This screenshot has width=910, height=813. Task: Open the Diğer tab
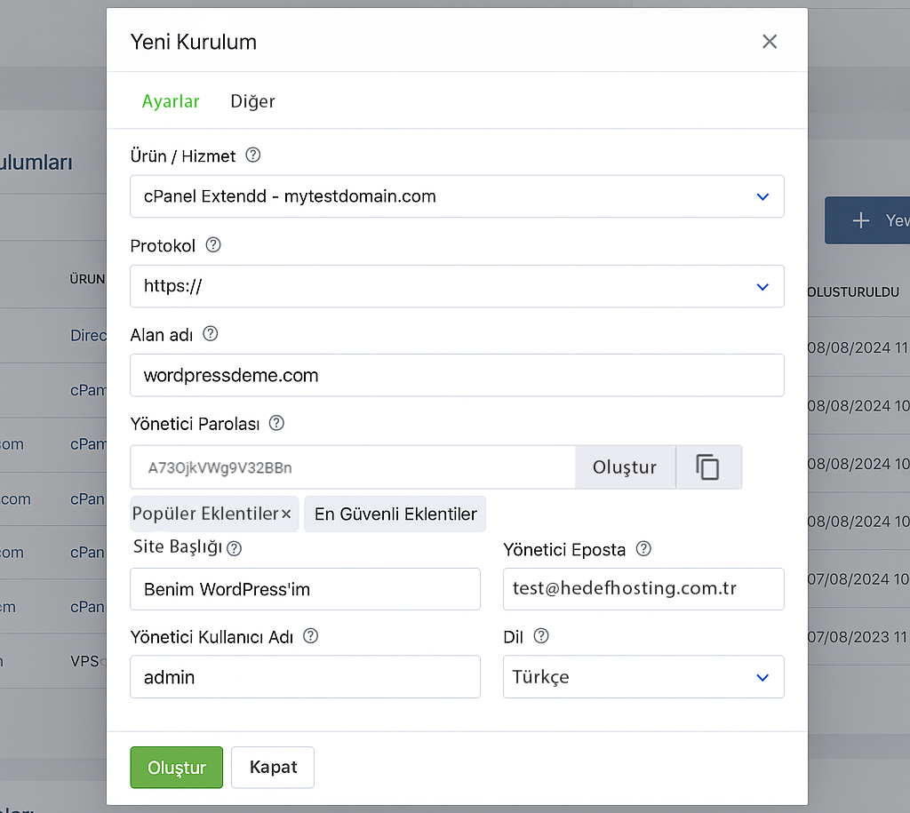(x=252, y=101)
